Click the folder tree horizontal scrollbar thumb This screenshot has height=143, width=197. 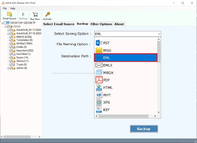tap(17, 137)
